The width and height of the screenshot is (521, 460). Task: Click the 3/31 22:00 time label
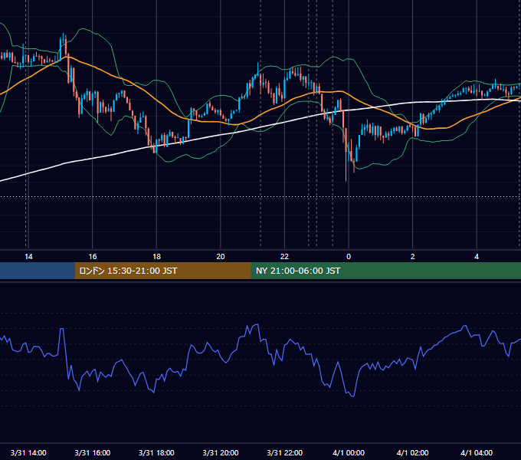(x=284, y=452)
